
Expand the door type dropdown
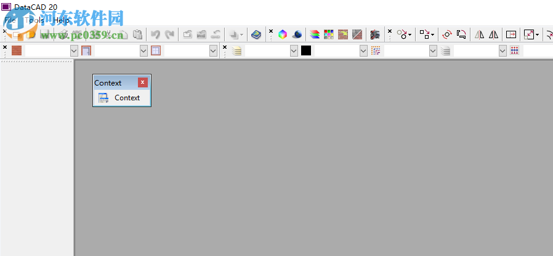pyautogui.click(x=143, y=51)
